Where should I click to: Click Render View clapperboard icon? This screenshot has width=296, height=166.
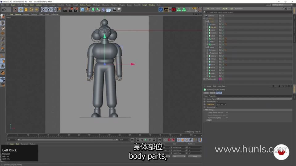65,10
